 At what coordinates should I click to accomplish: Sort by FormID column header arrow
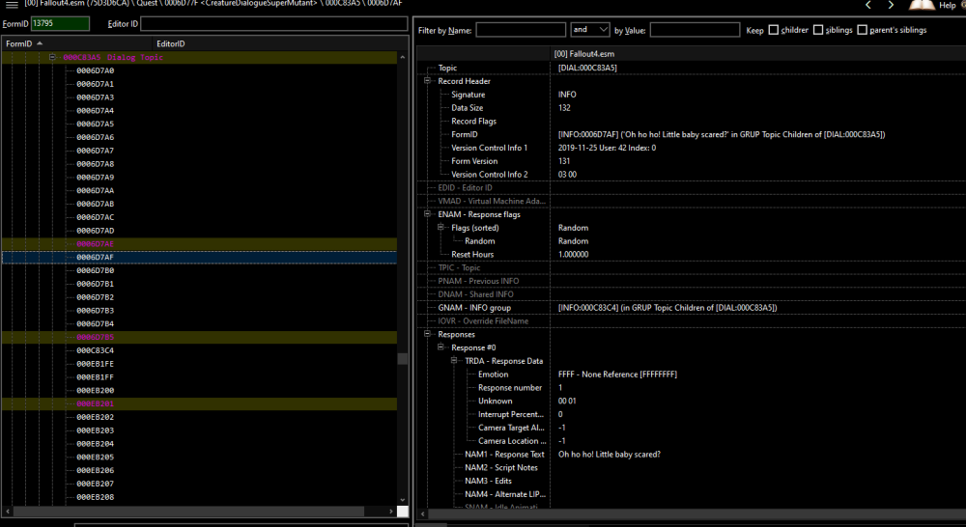coord(40,43)
